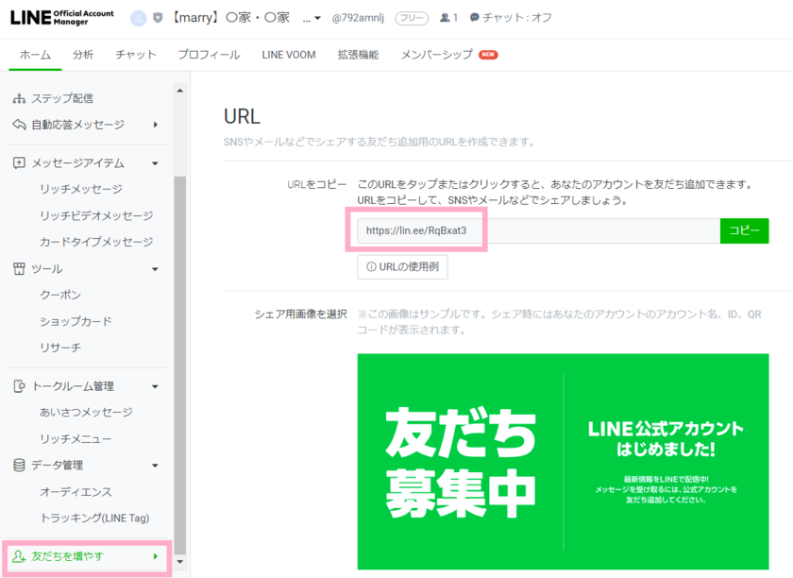Click the account name 【marry】〇家・〇家

(229, 18)
